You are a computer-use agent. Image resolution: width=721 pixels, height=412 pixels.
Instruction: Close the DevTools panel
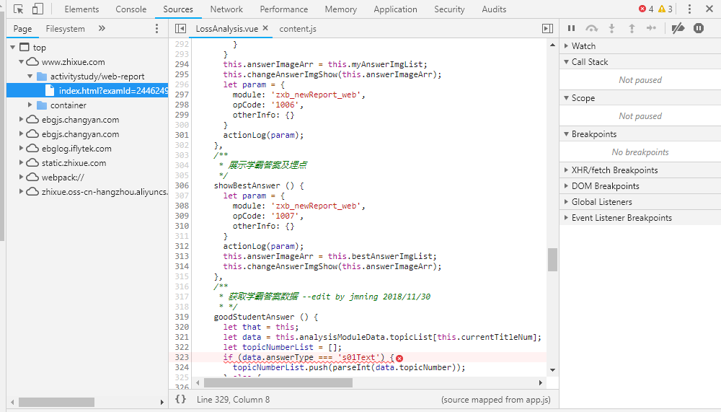tap(709, 9)
